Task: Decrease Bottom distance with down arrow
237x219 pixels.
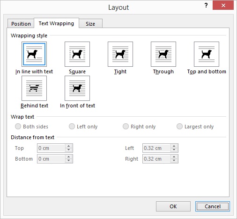Action: [68, 161]
